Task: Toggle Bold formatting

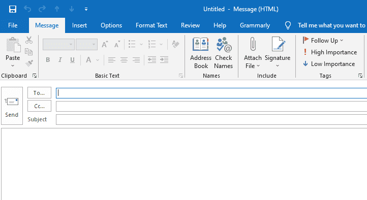Action: tap(48, 60)
